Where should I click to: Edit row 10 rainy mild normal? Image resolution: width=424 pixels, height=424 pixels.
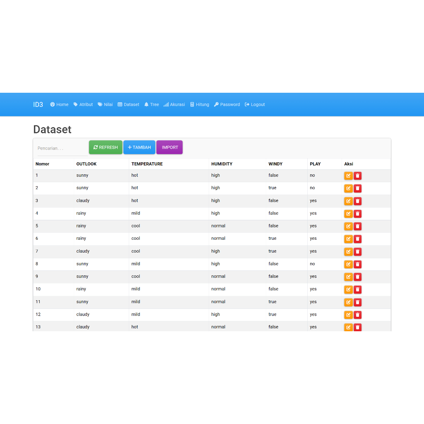pyautogui.click(x=348, y=289)
